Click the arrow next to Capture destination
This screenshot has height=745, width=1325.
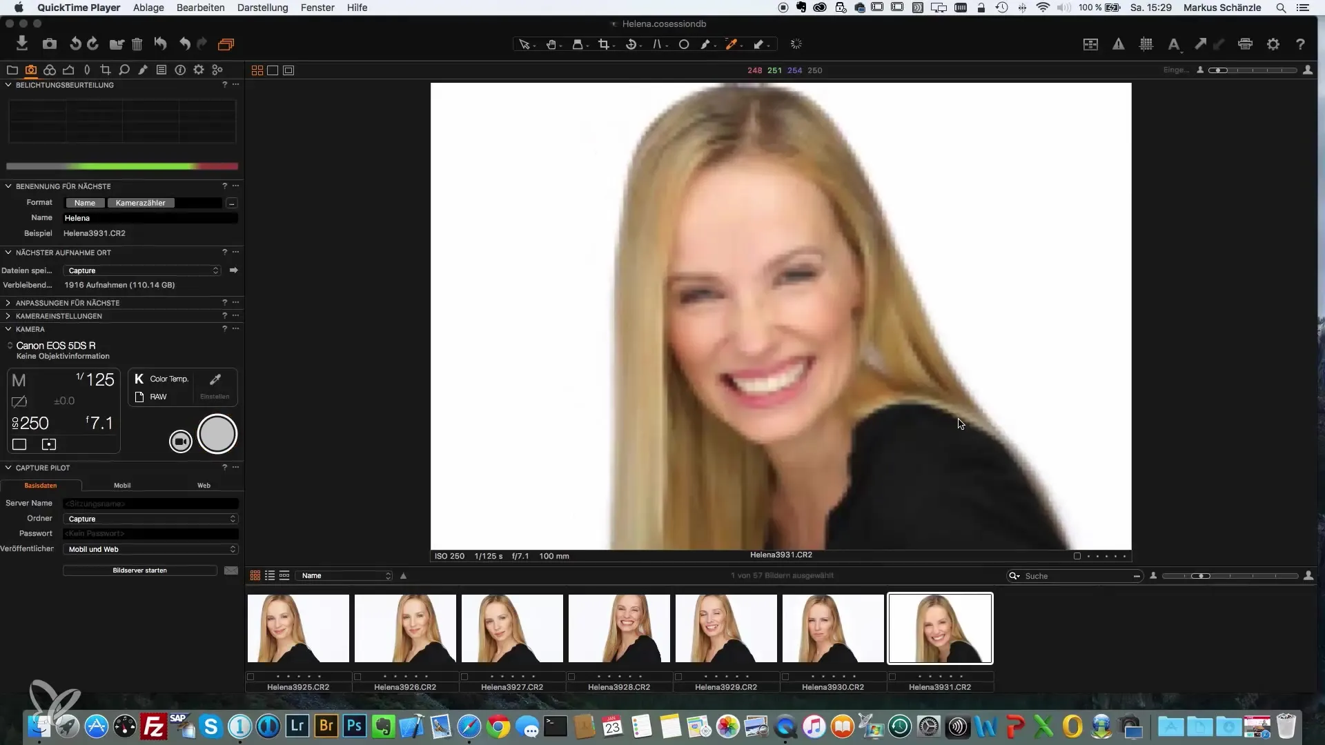click(x=233, y=270)
